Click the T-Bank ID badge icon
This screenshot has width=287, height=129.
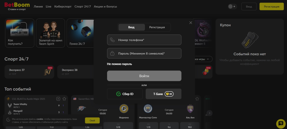169,94
